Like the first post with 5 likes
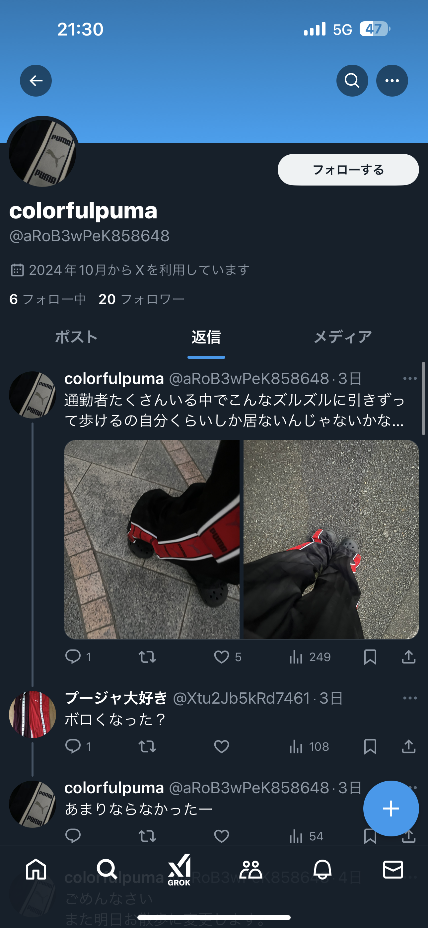The height and width of the screenshot is (928, 428). (222, 657)
